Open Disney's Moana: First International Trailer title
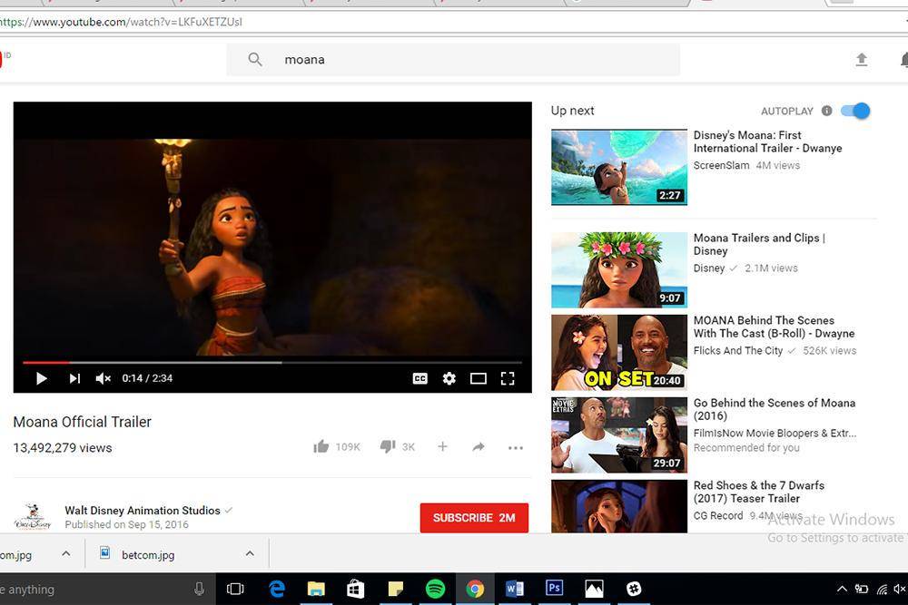Image resolution: width=908 pixels, height=605 pixels. (768, 141)
